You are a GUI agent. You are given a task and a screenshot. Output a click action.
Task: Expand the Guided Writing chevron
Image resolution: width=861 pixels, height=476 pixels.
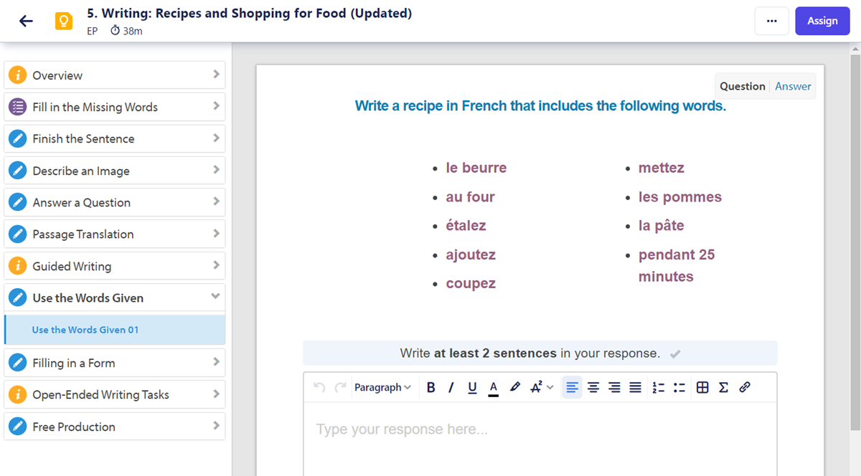click(216, 265)
